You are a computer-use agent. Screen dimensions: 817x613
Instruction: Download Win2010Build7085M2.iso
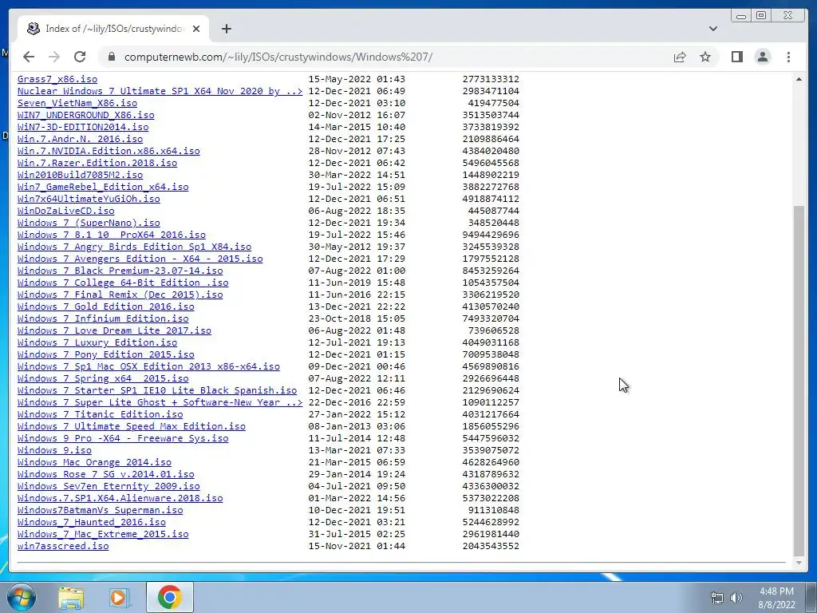tap(80, 175)
